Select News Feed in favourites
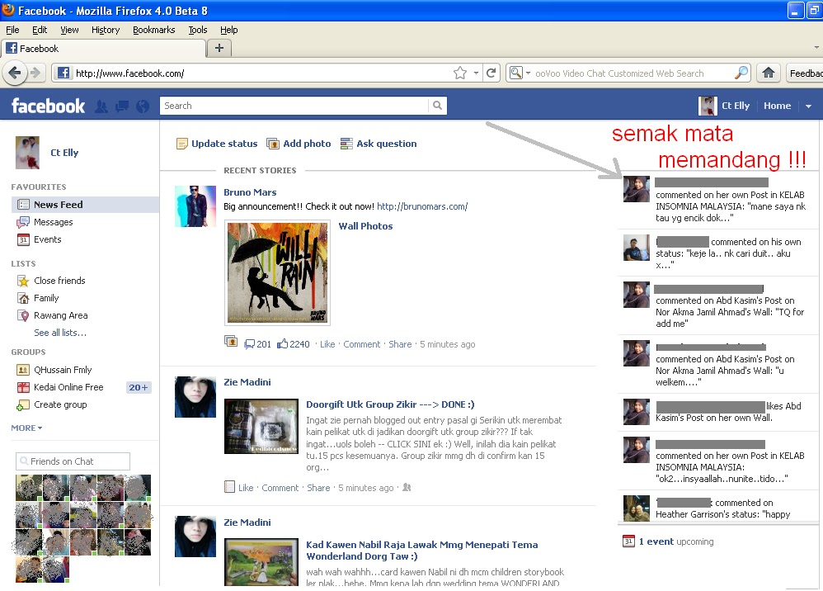The height and width of the screenshot is (591, 823). click(x=85, y=205)
